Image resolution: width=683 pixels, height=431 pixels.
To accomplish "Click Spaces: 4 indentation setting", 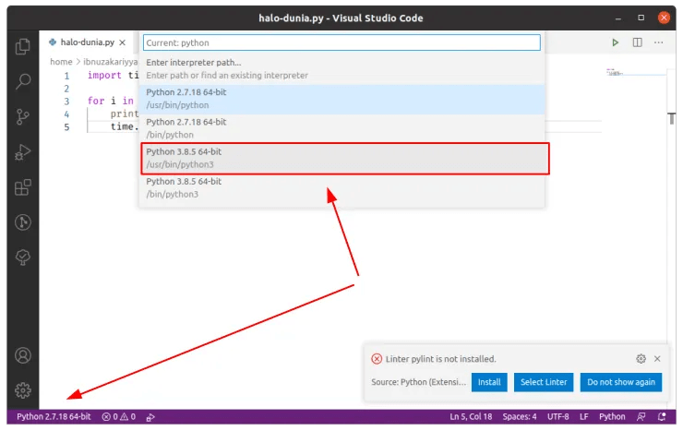I will pyautogui.click(x=520, y=416).
